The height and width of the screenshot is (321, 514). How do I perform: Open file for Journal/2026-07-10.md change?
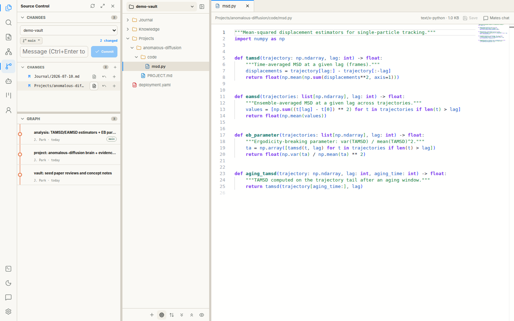(x=94, y=77)
